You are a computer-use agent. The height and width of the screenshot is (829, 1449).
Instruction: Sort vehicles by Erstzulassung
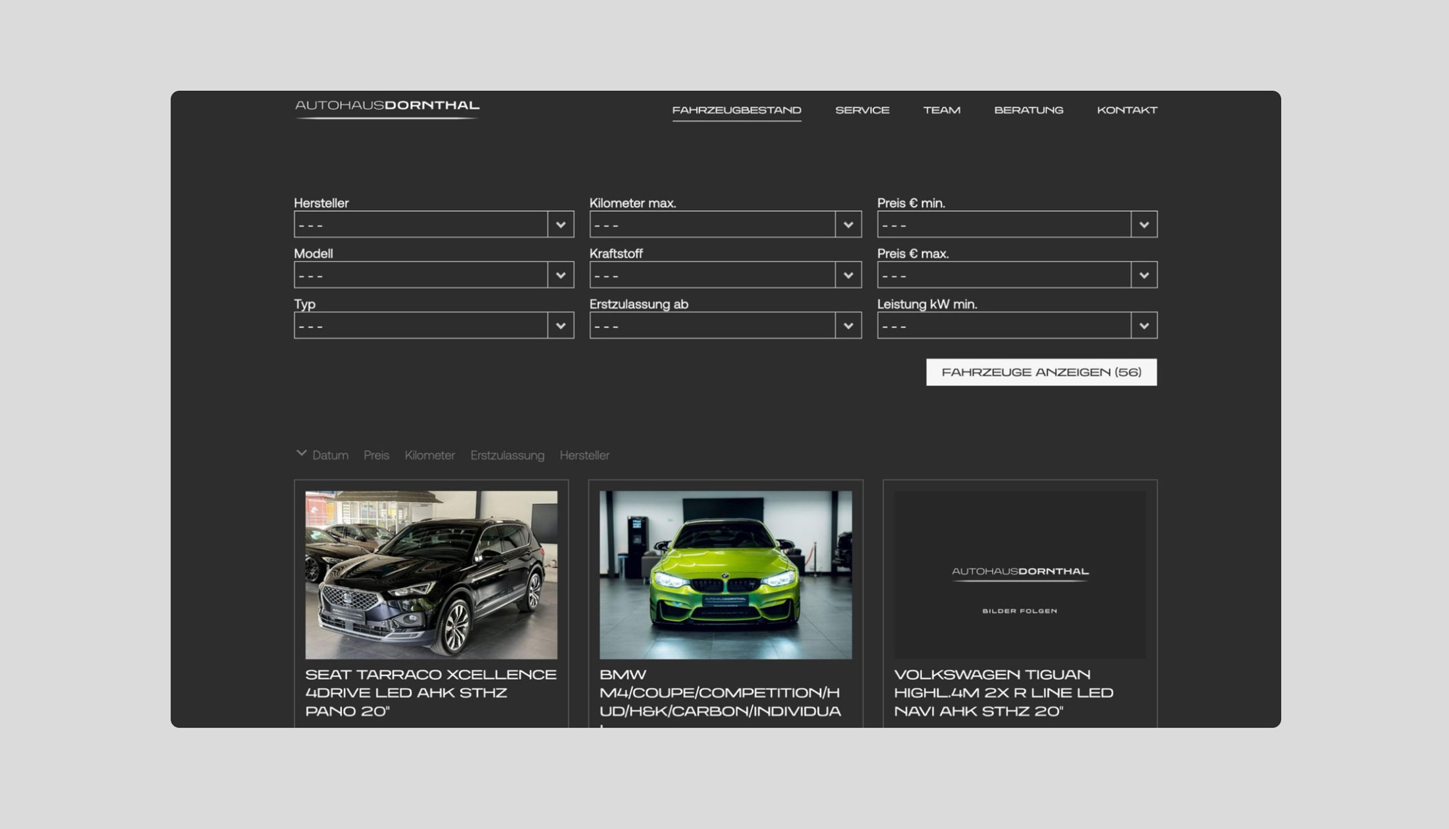[507, 455]
